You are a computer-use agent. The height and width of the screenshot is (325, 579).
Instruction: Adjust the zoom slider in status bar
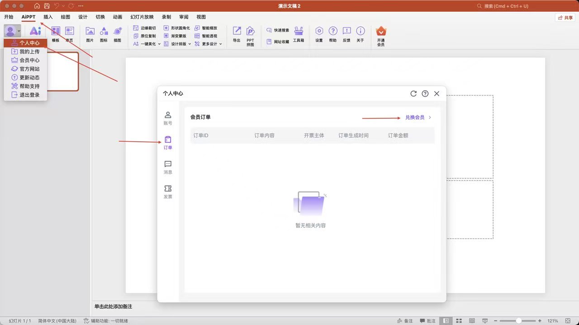point(519,320)
